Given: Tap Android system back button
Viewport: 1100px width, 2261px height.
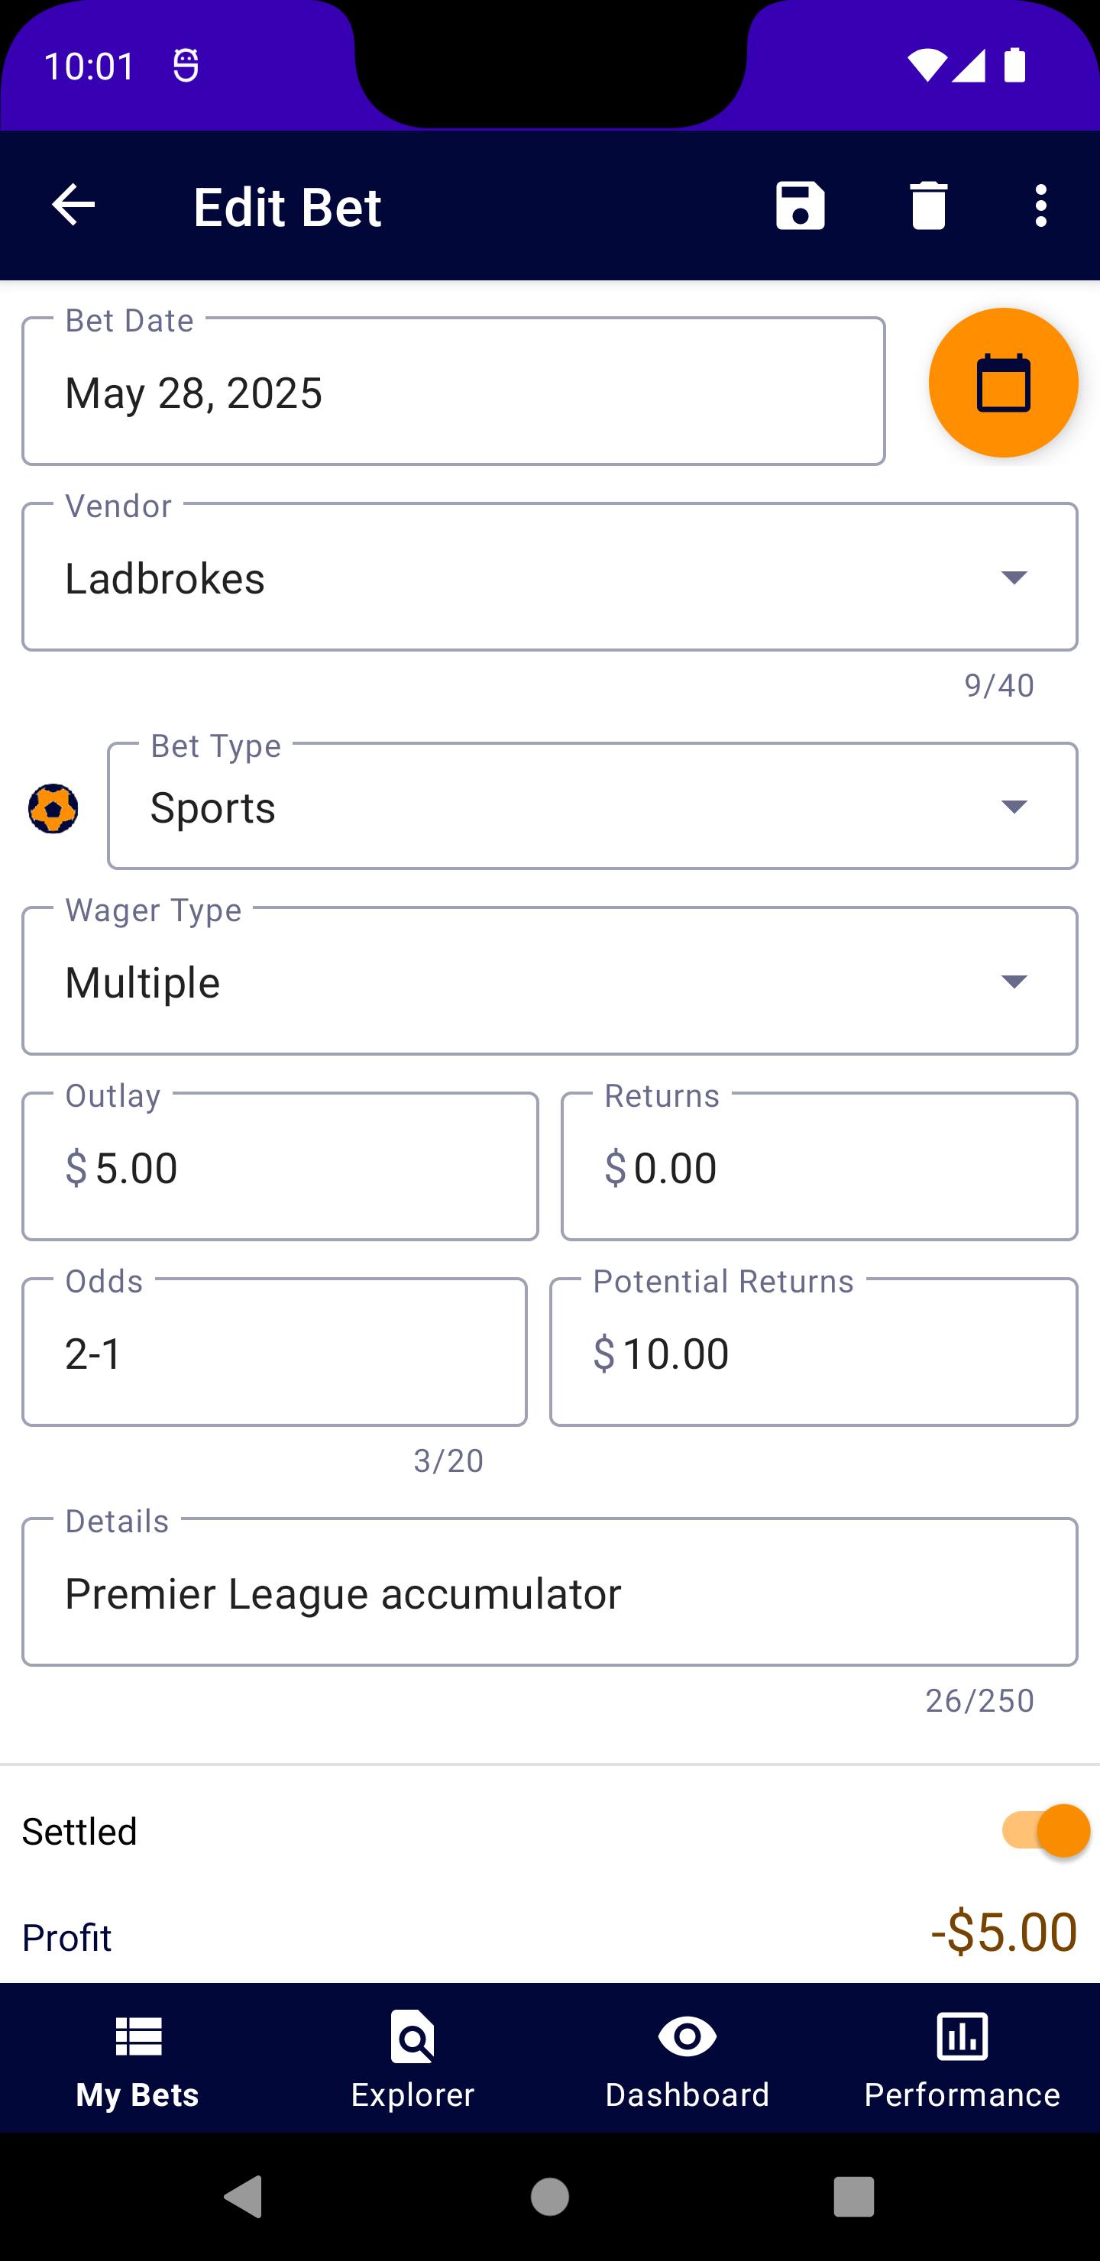Looking at the screenshot, I should click(x=244, y=2197).
